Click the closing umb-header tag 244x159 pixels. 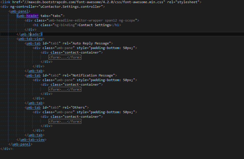tap(29, 34)
